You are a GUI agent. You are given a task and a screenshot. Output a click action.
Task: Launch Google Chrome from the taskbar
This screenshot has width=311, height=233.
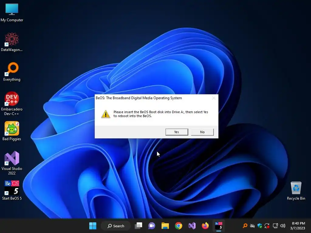coord(179,226)
